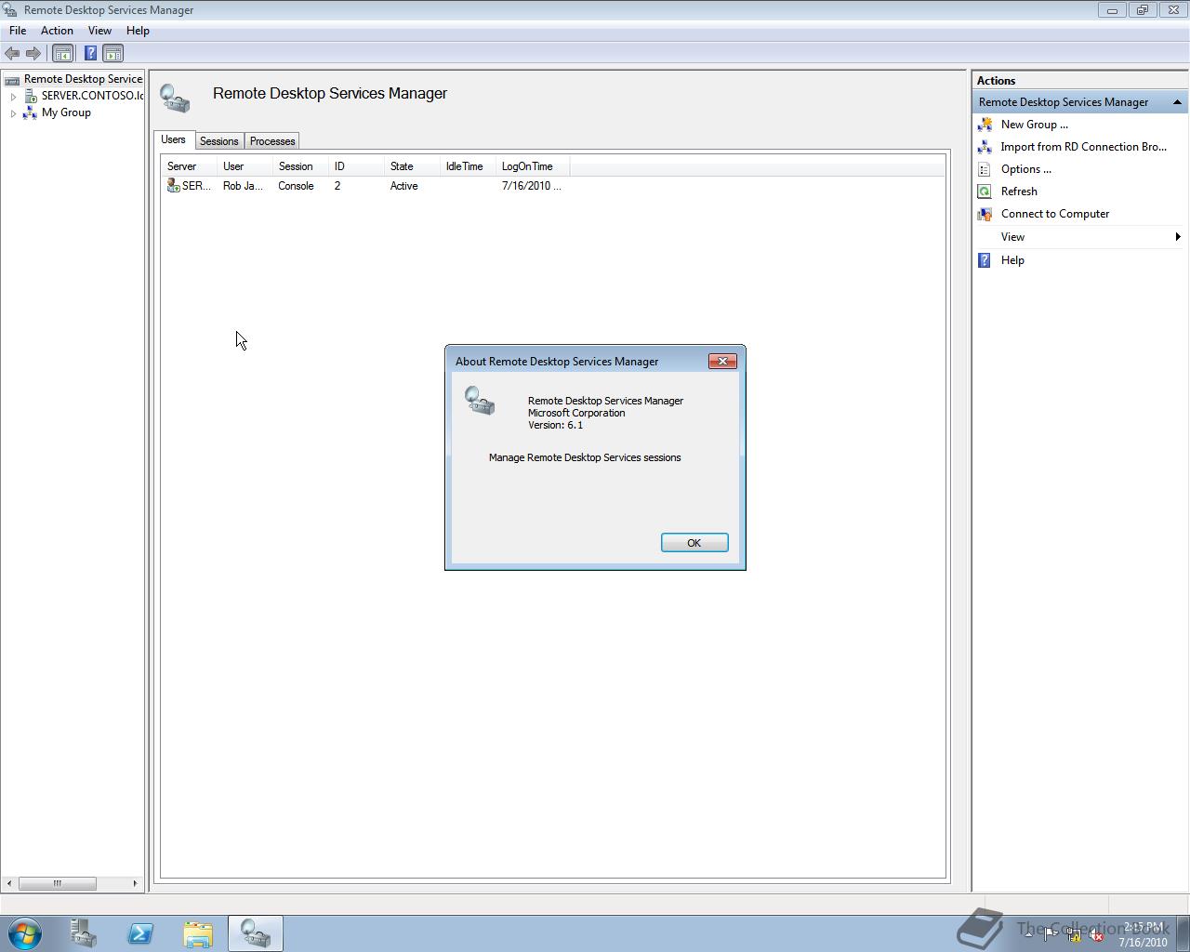Select My Group in the tree
The image size is (1190, 952).
[66, 112]
